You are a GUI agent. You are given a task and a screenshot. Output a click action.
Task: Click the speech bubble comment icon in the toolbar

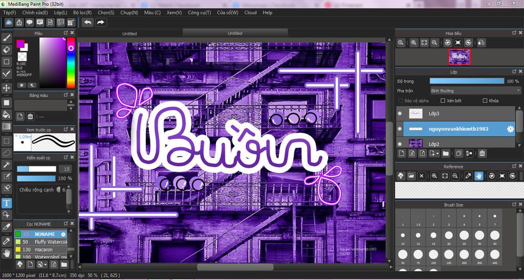(x=29, y=22)
